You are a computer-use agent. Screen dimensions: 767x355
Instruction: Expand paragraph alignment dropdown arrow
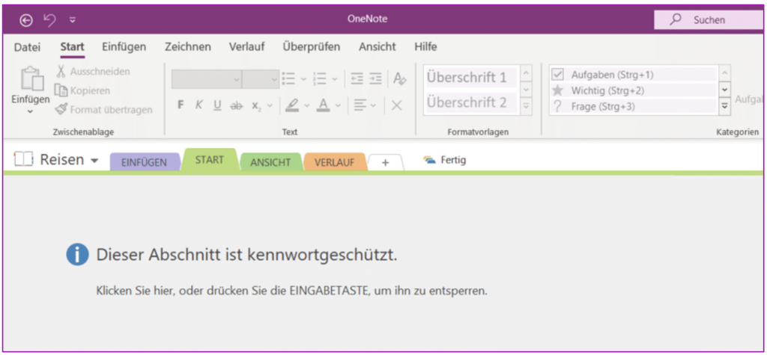[373, 105]
